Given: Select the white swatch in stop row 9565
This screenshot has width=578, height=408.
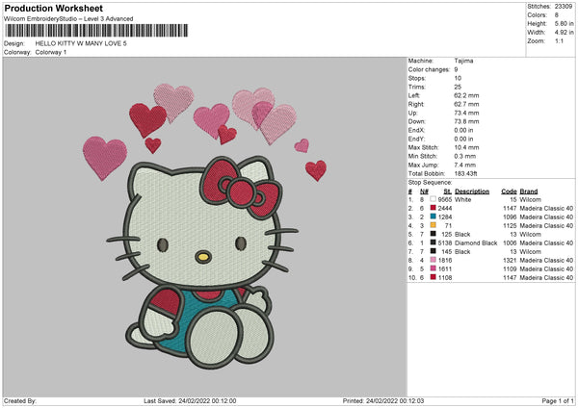Looking at the screenshot, I should [433, 199].
